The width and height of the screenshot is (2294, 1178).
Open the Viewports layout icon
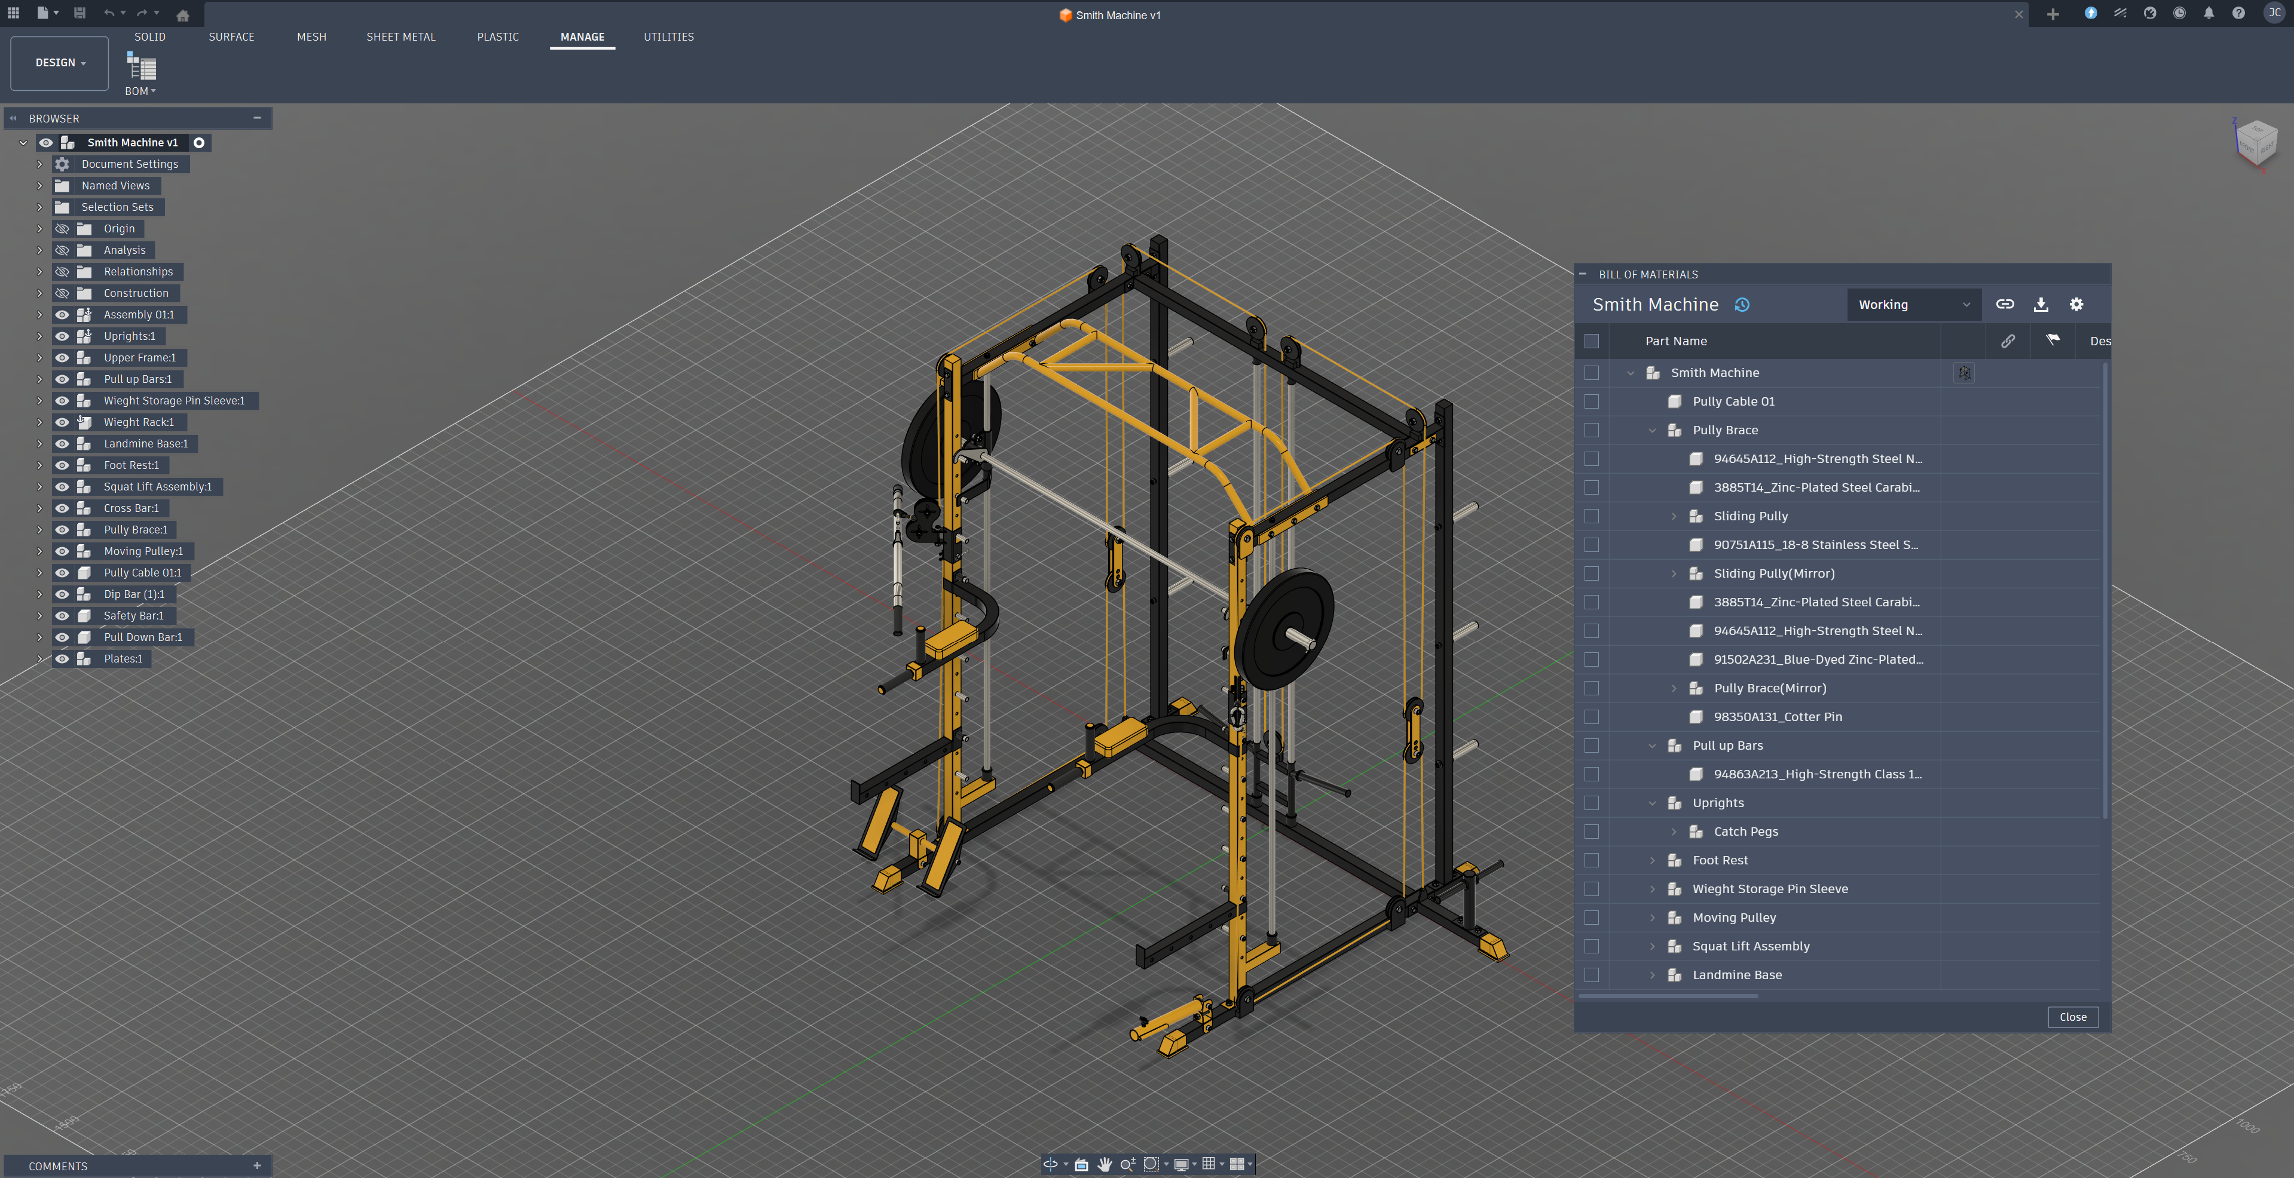click(1236, 1164)
